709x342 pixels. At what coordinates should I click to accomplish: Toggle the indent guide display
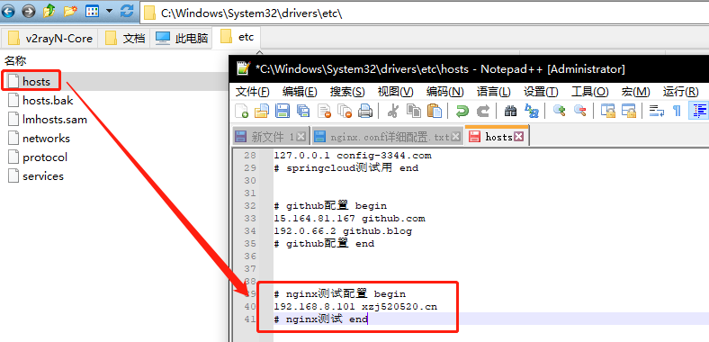pyautogui.click(x=698, y=111)
